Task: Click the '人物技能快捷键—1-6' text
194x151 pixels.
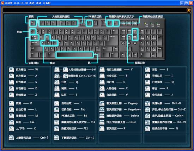Action: coord(82,70)
